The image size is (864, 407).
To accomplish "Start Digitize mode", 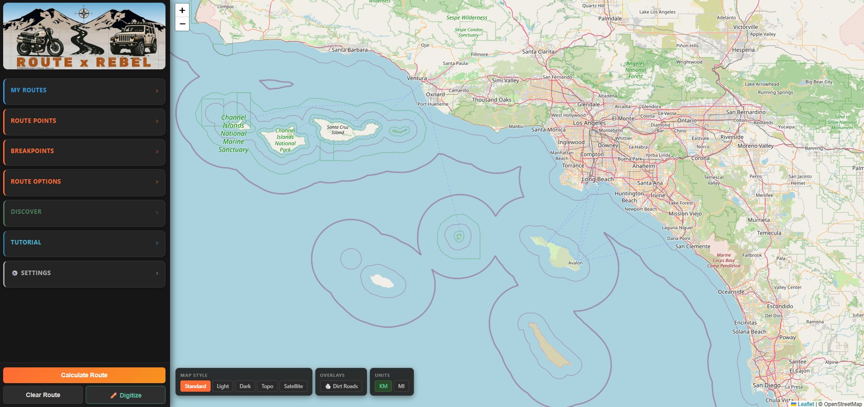I will [x=126, y=395].
